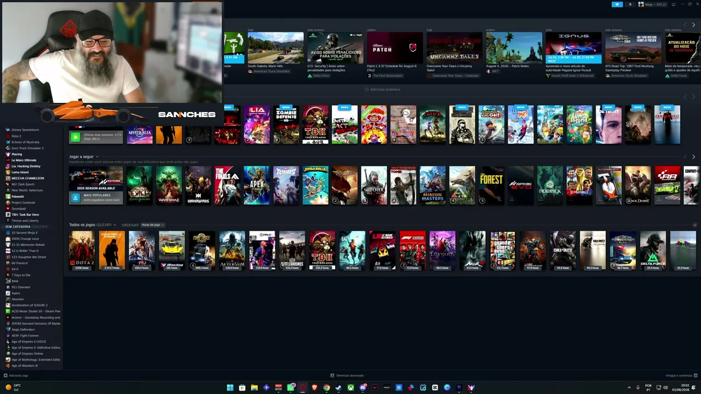The image size is (701, 394).
Task: Click Adicionar jogo to add a game
Action: click(16, 375)
